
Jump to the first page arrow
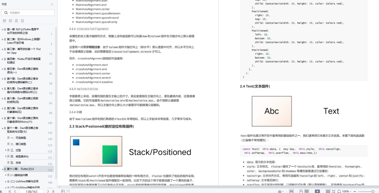coord(10,191)
